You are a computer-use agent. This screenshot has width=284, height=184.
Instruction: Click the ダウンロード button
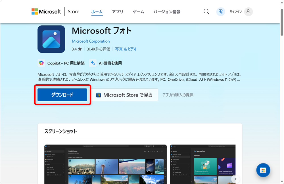click(x=62, y=95)
